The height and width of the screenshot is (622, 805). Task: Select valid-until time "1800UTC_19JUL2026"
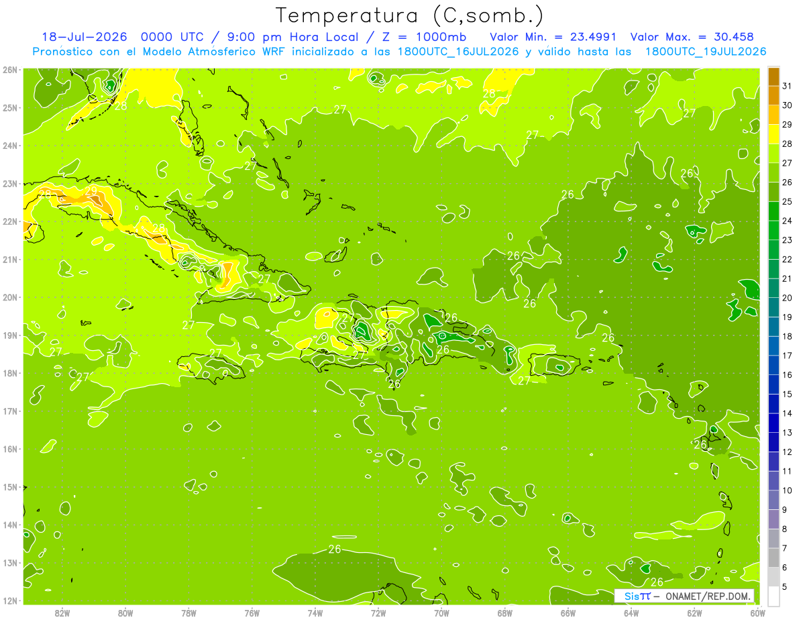pyautogui.click(x=706, y=52)
